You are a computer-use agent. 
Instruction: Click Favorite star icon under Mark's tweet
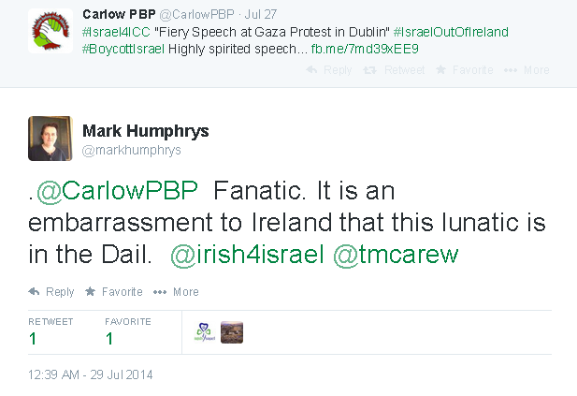90,291
